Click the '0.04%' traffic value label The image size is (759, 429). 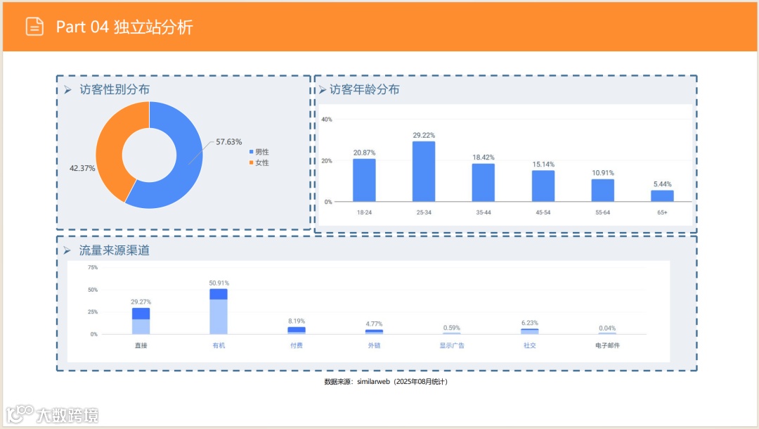click(607, 328)
